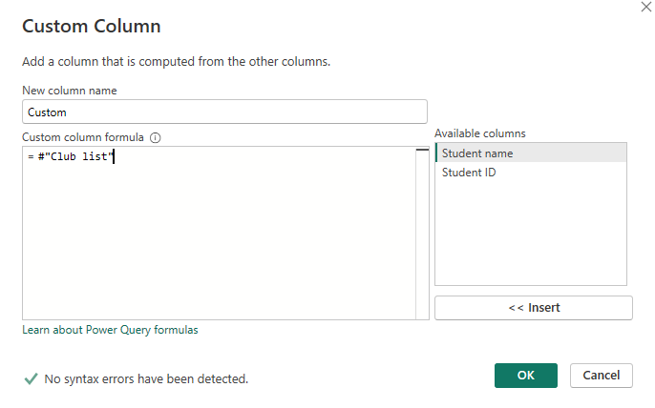Screen dimensions: 655x408
Task: Click the "Add a column" description text
Action: [x=176, y=62]
